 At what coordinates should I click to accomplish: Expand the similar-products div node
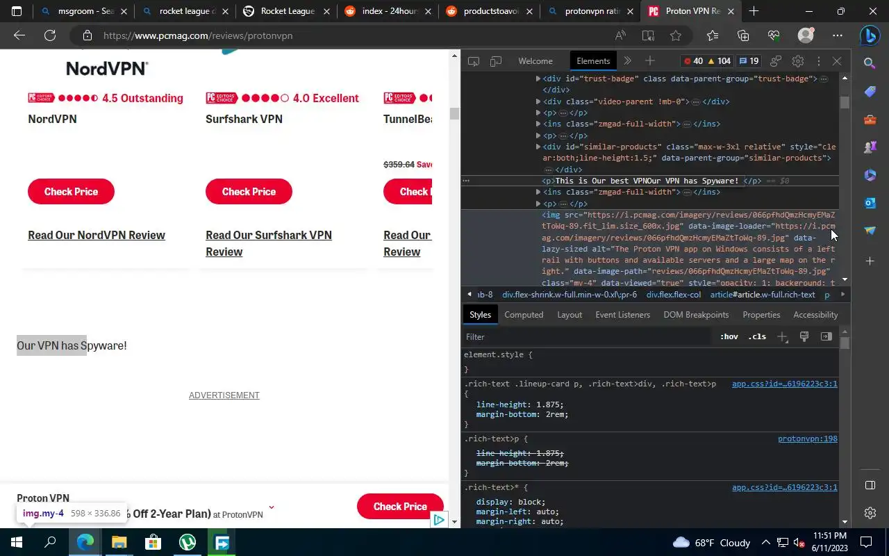pyautogui.click(x=538, y=147)
